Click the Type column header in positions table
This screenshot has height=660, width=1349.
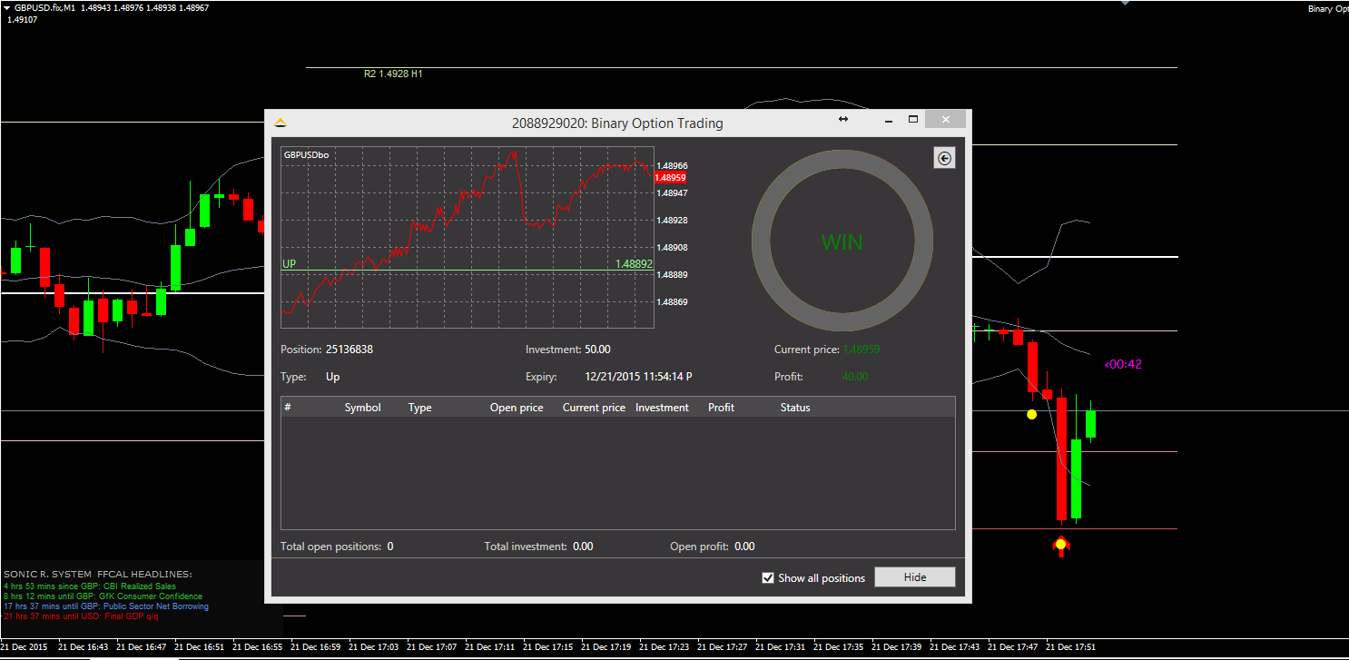[419, 408]
